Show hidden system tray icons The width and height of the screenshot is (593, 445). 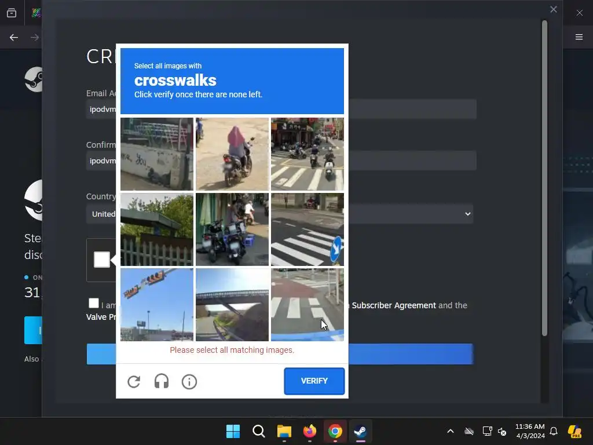coord(451,431)
